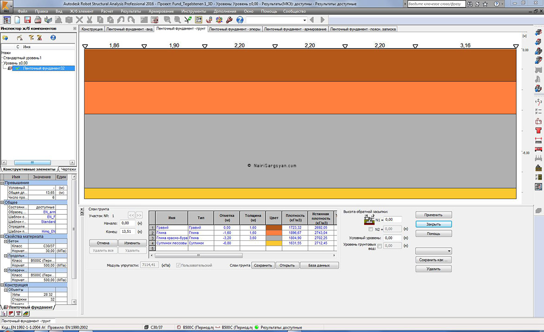The image size is (544, 332).
Task: Click the Print toolbar icon
Action: [38, 20]
